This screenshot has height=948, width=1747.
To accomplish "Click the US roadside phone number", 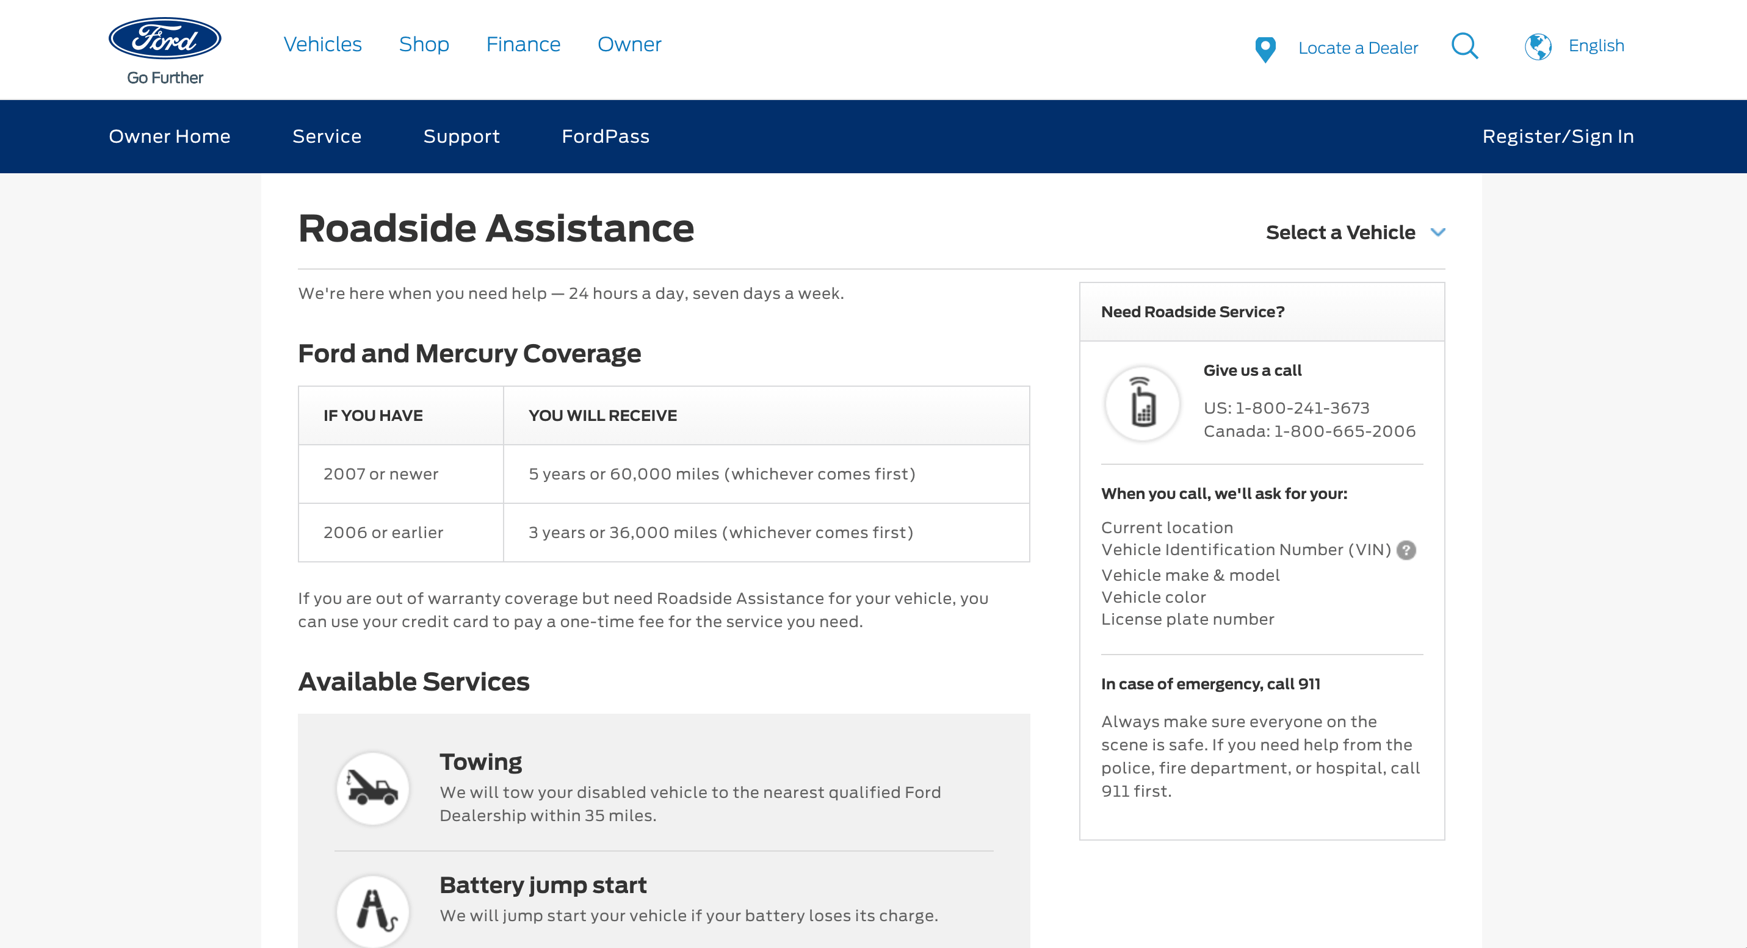I will point(1302,408).
